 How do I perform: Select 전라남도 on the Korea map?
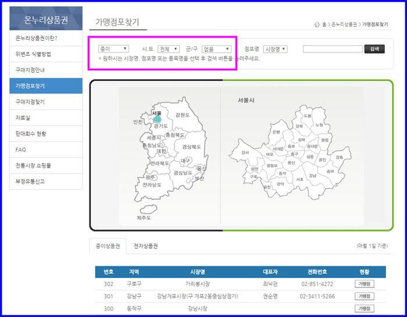coord(152,185)
